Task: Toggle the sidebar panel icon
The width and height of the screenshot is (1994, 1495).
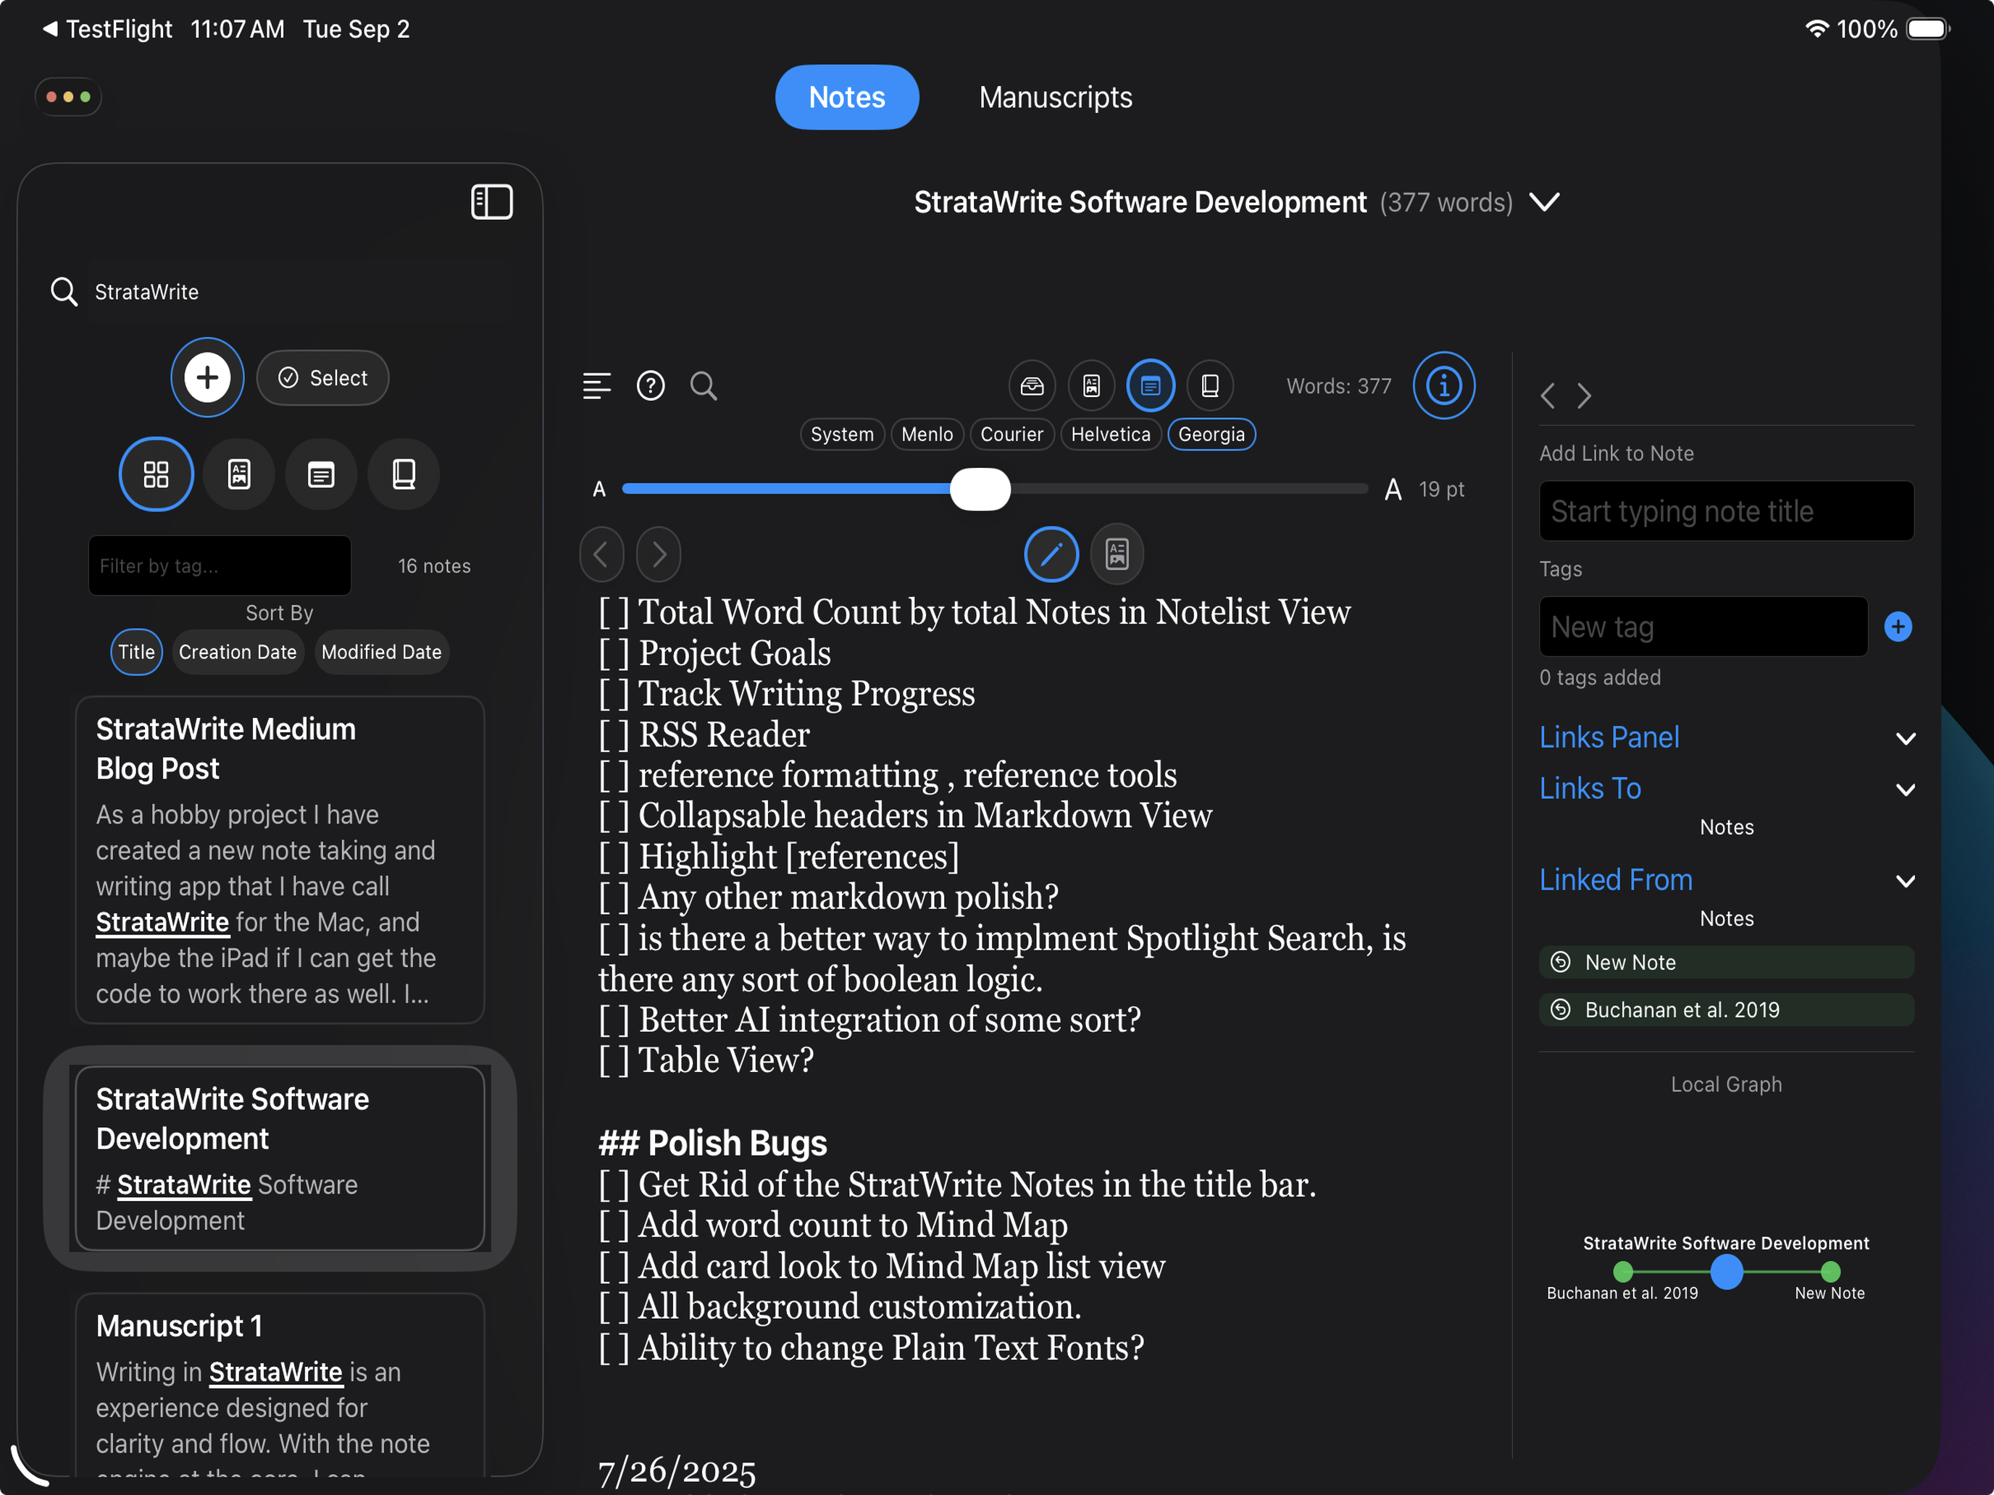Action: (491, 202)
